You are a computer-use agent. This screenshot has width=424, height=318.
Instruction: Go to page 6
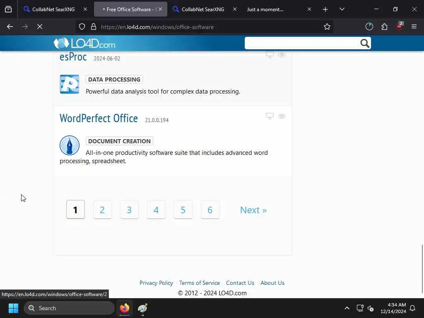coord(210,210)
